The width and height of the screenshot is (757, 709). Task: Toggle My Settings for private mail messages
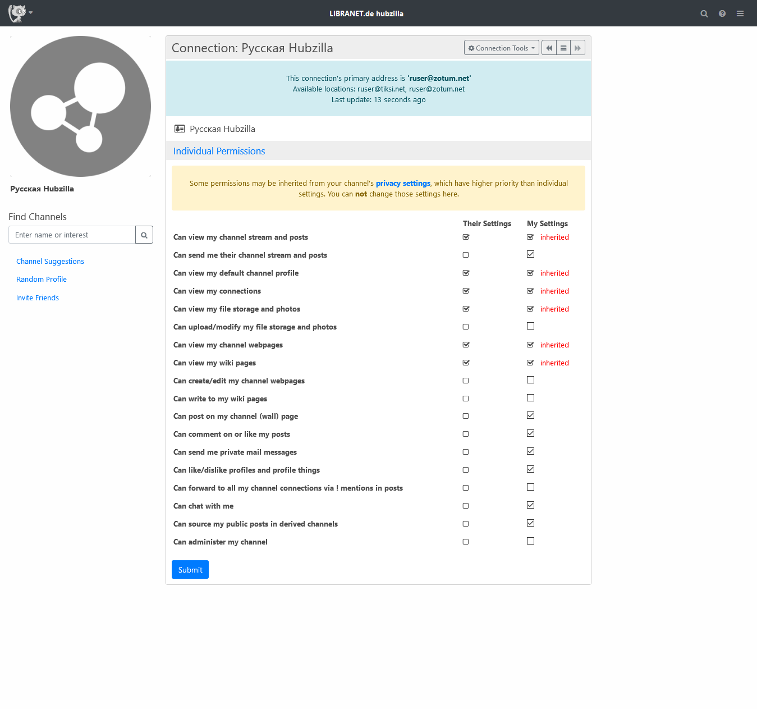[530, 451]
